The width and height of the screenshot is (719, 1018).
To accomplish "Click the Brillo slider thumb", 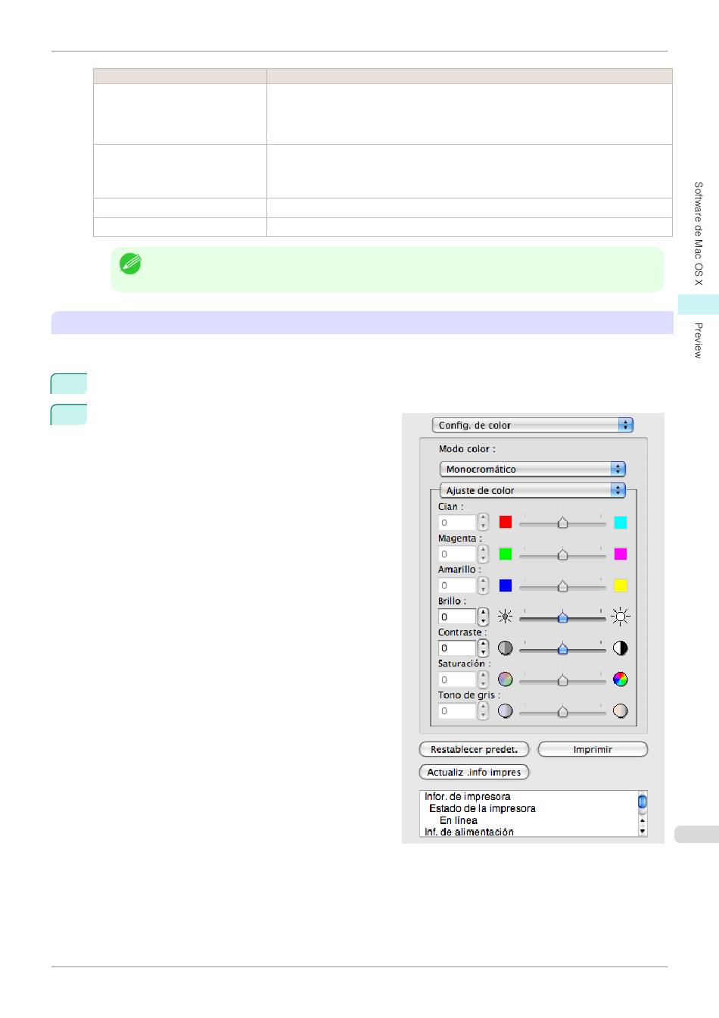I will tap(562, 617).
